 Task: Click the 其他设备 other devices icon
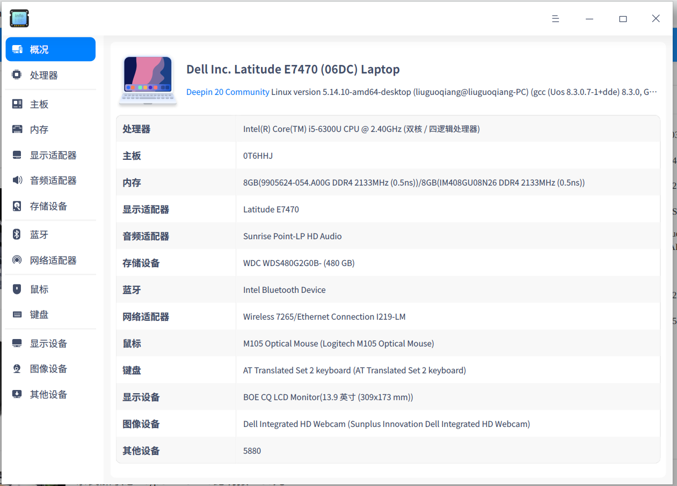click(17, 394)
